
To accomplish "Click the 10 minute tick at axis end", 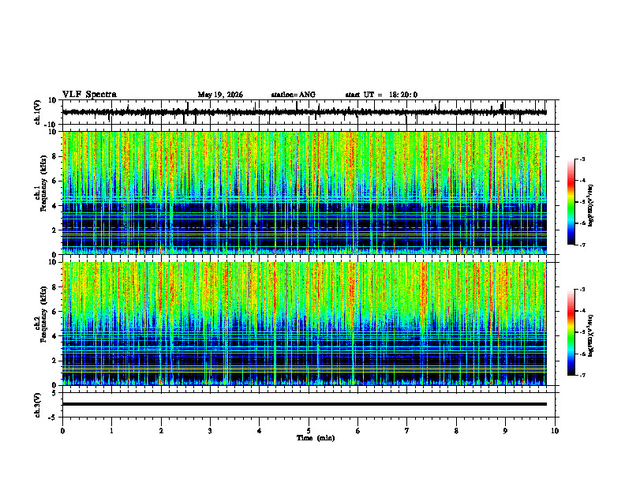I will tap(555, 431).
